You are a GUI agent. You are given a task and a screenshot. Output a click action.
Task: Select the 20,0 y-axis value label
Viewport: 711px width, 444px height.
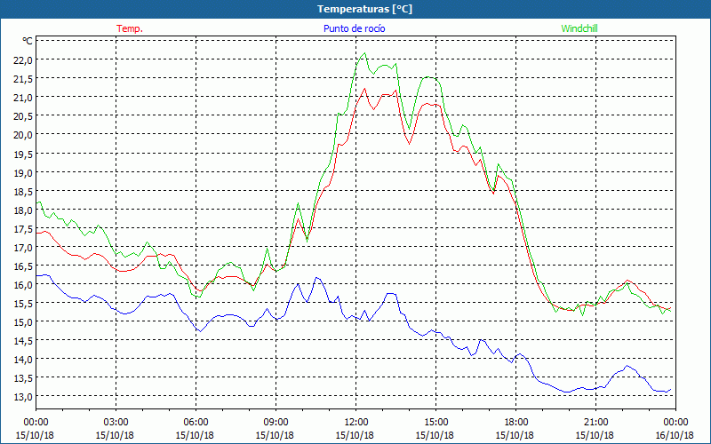(22, 134)
